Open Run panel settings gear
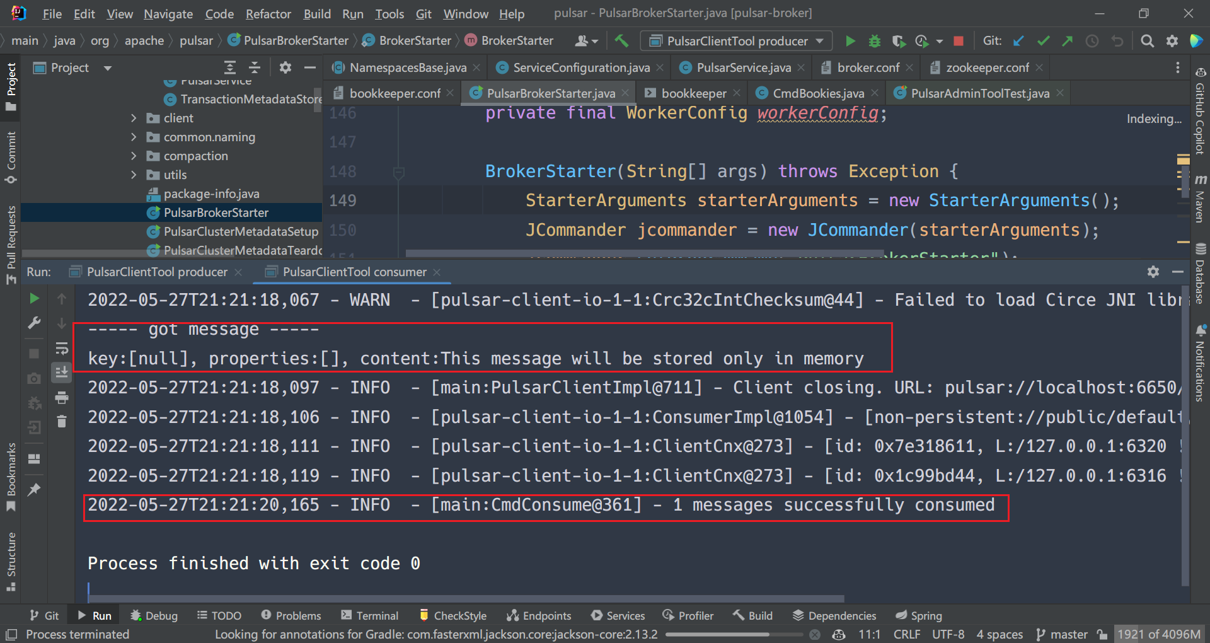1210x643 pixels. [1153, 272]
